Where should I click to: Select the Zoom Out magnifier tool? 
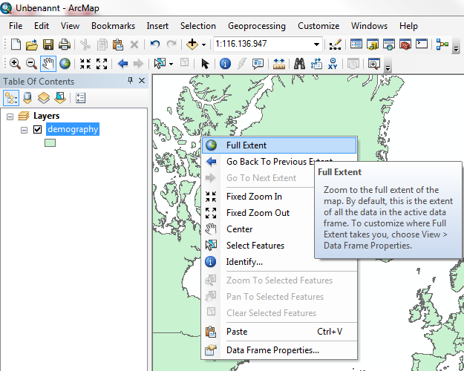[x=31, y=64]
